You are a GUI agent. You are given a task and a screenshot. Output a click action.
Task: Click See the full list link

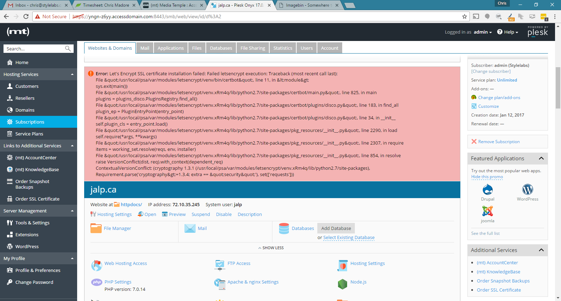(x=485, y=233)
